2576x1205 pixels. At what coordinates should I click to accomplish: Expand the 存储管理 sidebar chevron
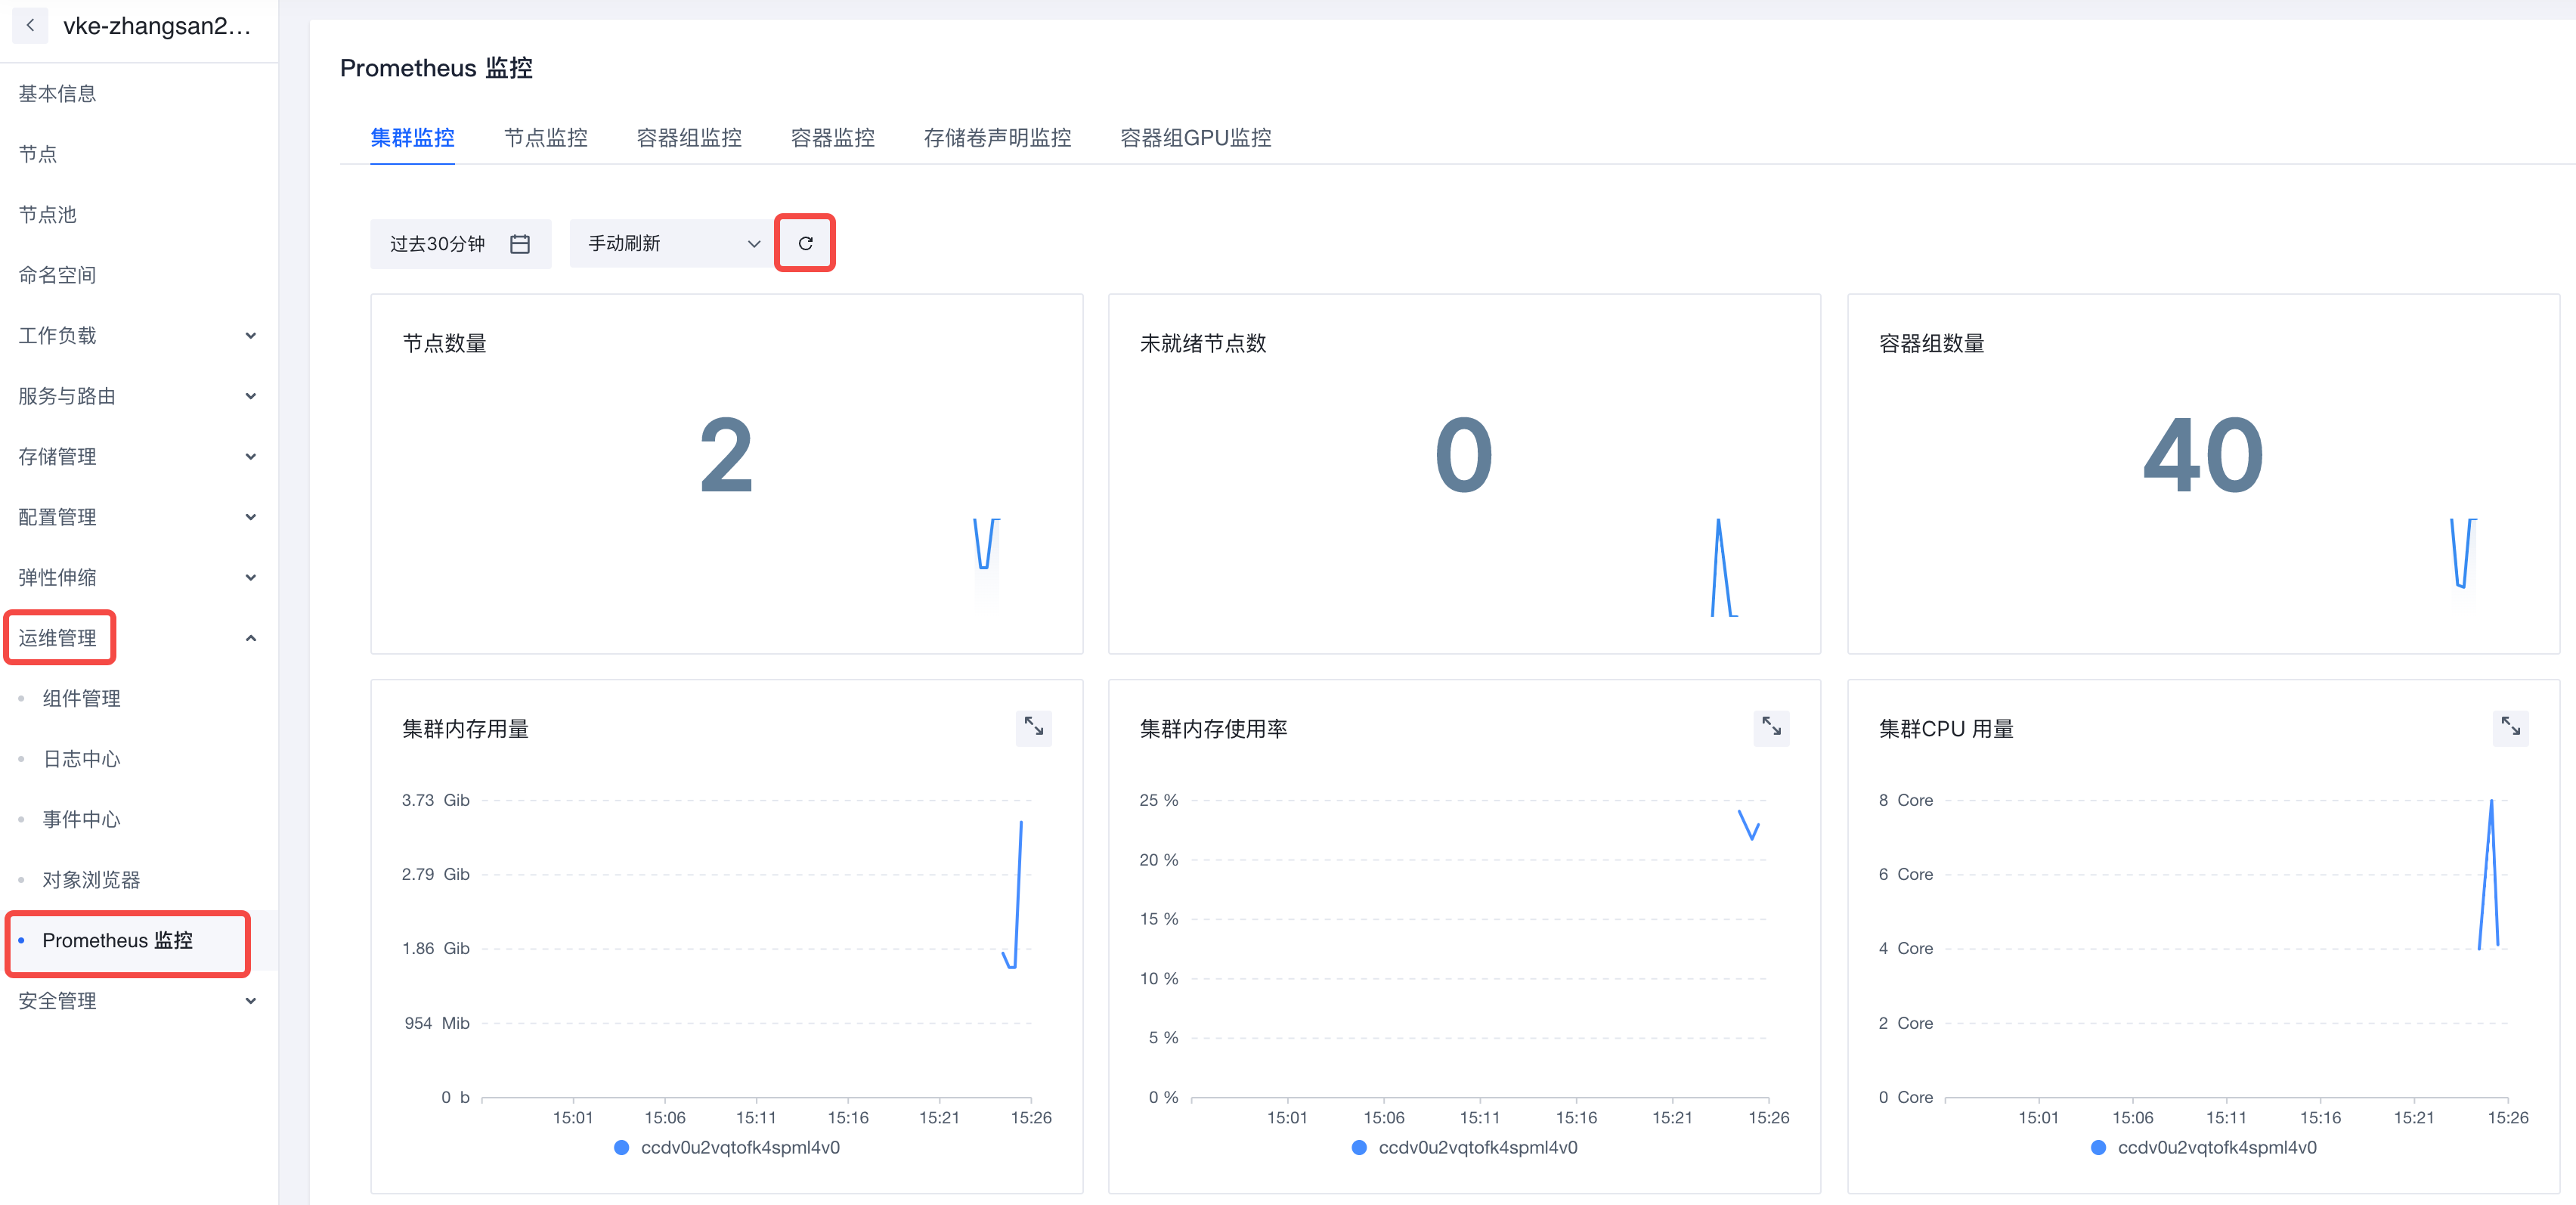pyautogui.click(x=250, y=457)
